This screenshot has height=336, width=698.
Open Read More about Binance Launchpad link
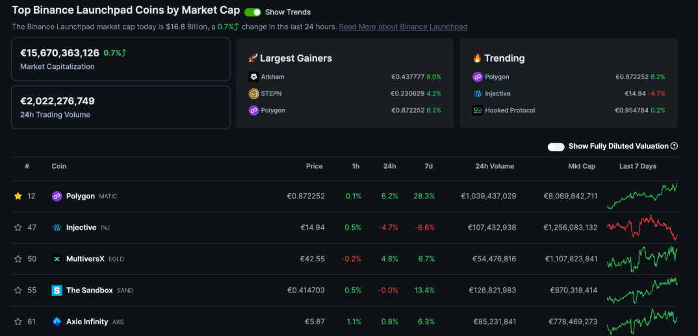(404, 27)
